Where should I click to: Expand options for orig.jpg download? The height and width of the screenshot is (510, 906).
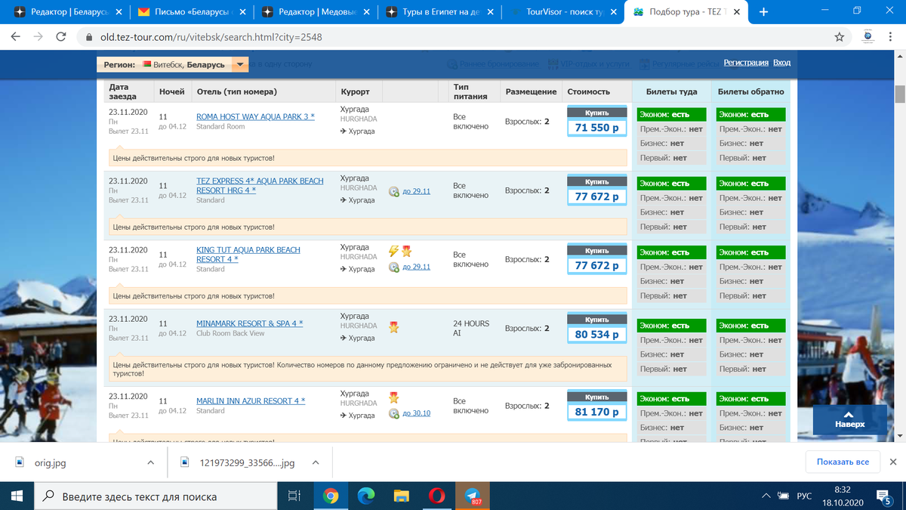point(150,462)
